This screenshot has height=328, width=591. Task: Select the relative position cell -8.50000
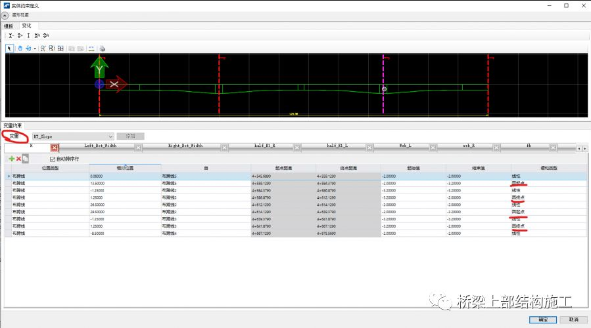125,234
